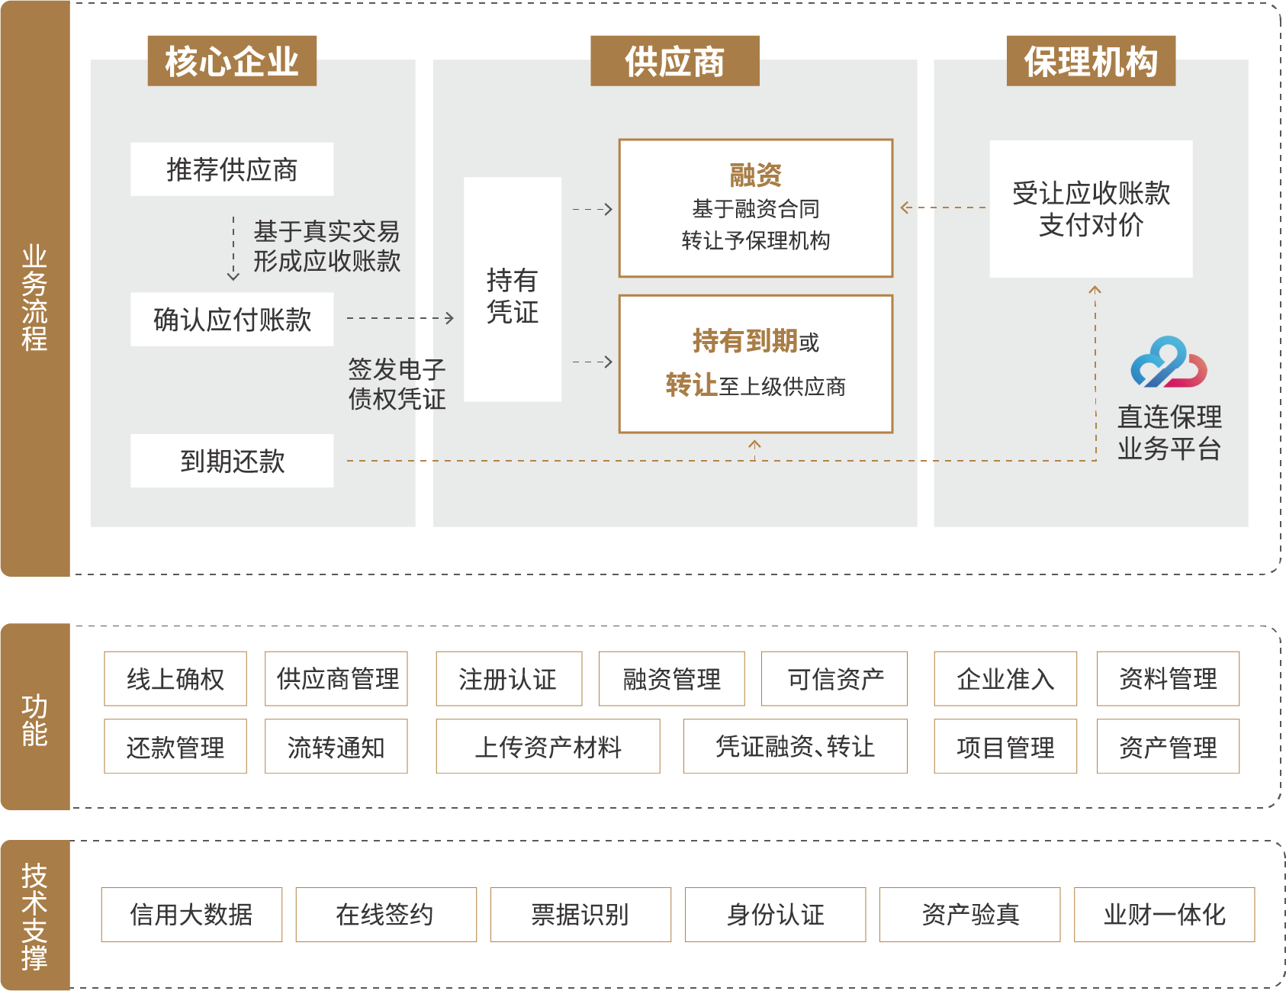Open the 业财一体化 technology box
Screen dimensions: 1286x991
(x=1164, y=915)
